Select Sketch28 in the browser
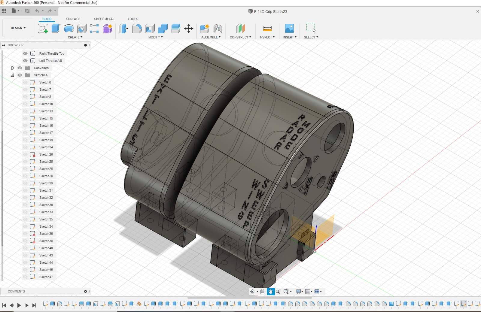Viewport: 481px width, 312px height. click(x=46, y=176)
